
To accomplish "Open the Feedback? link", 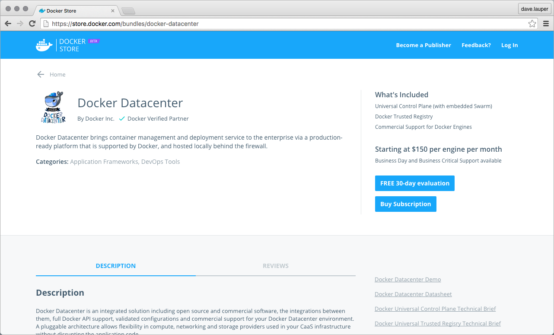I will pos(476,45).
